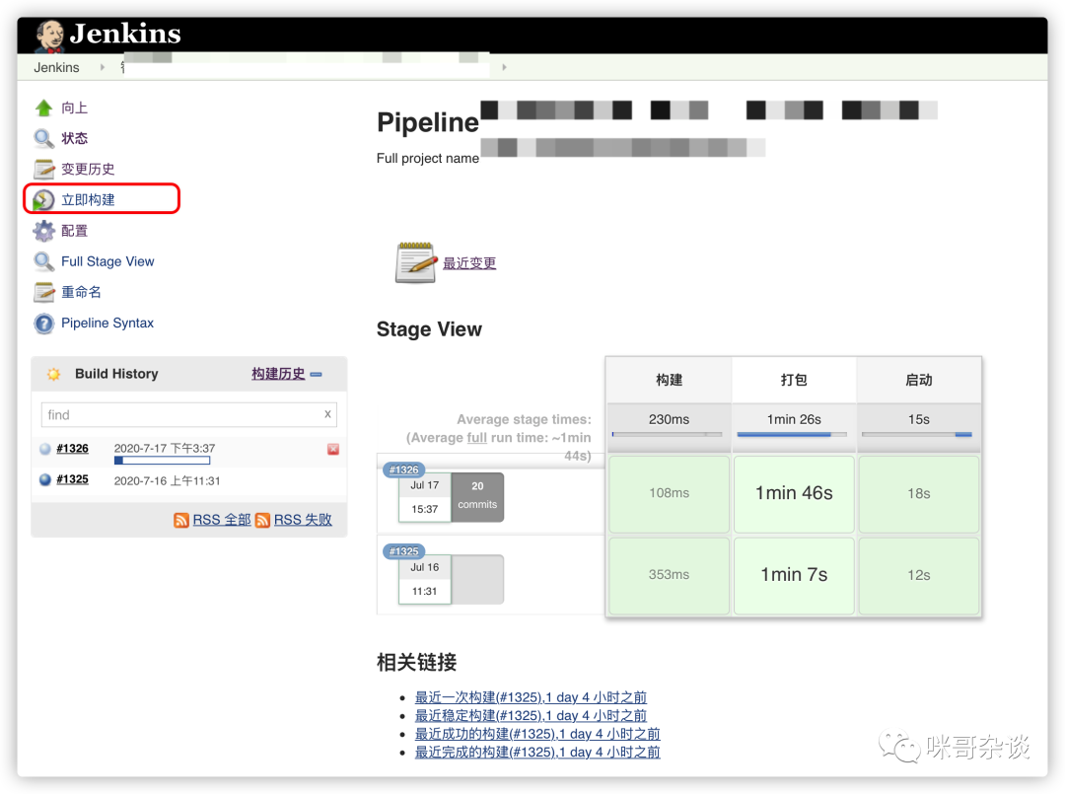Open the Full Stage View link

tap(107, 261)
